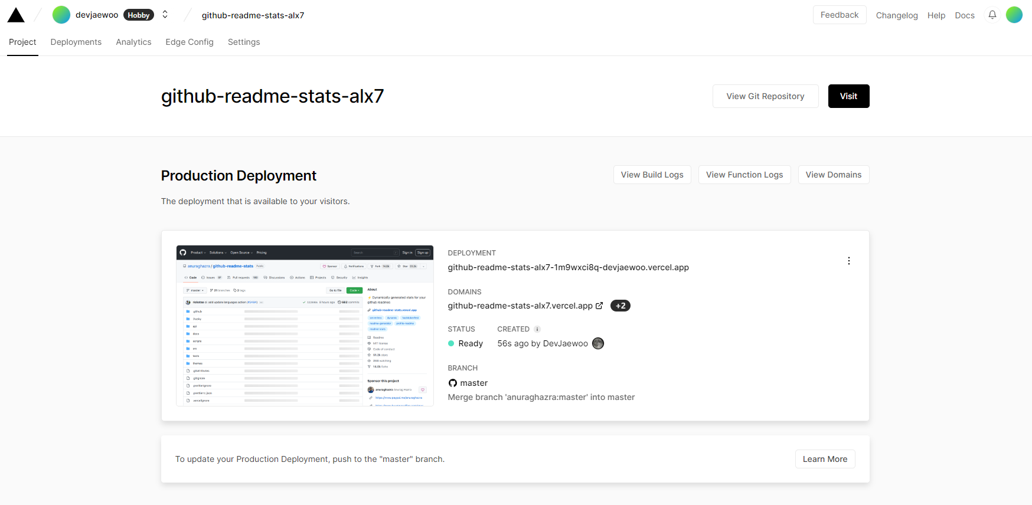Click View Build Logs button
Viewport: 1032px width, 505px height.
pyautogui.click(x=652, y=175)
